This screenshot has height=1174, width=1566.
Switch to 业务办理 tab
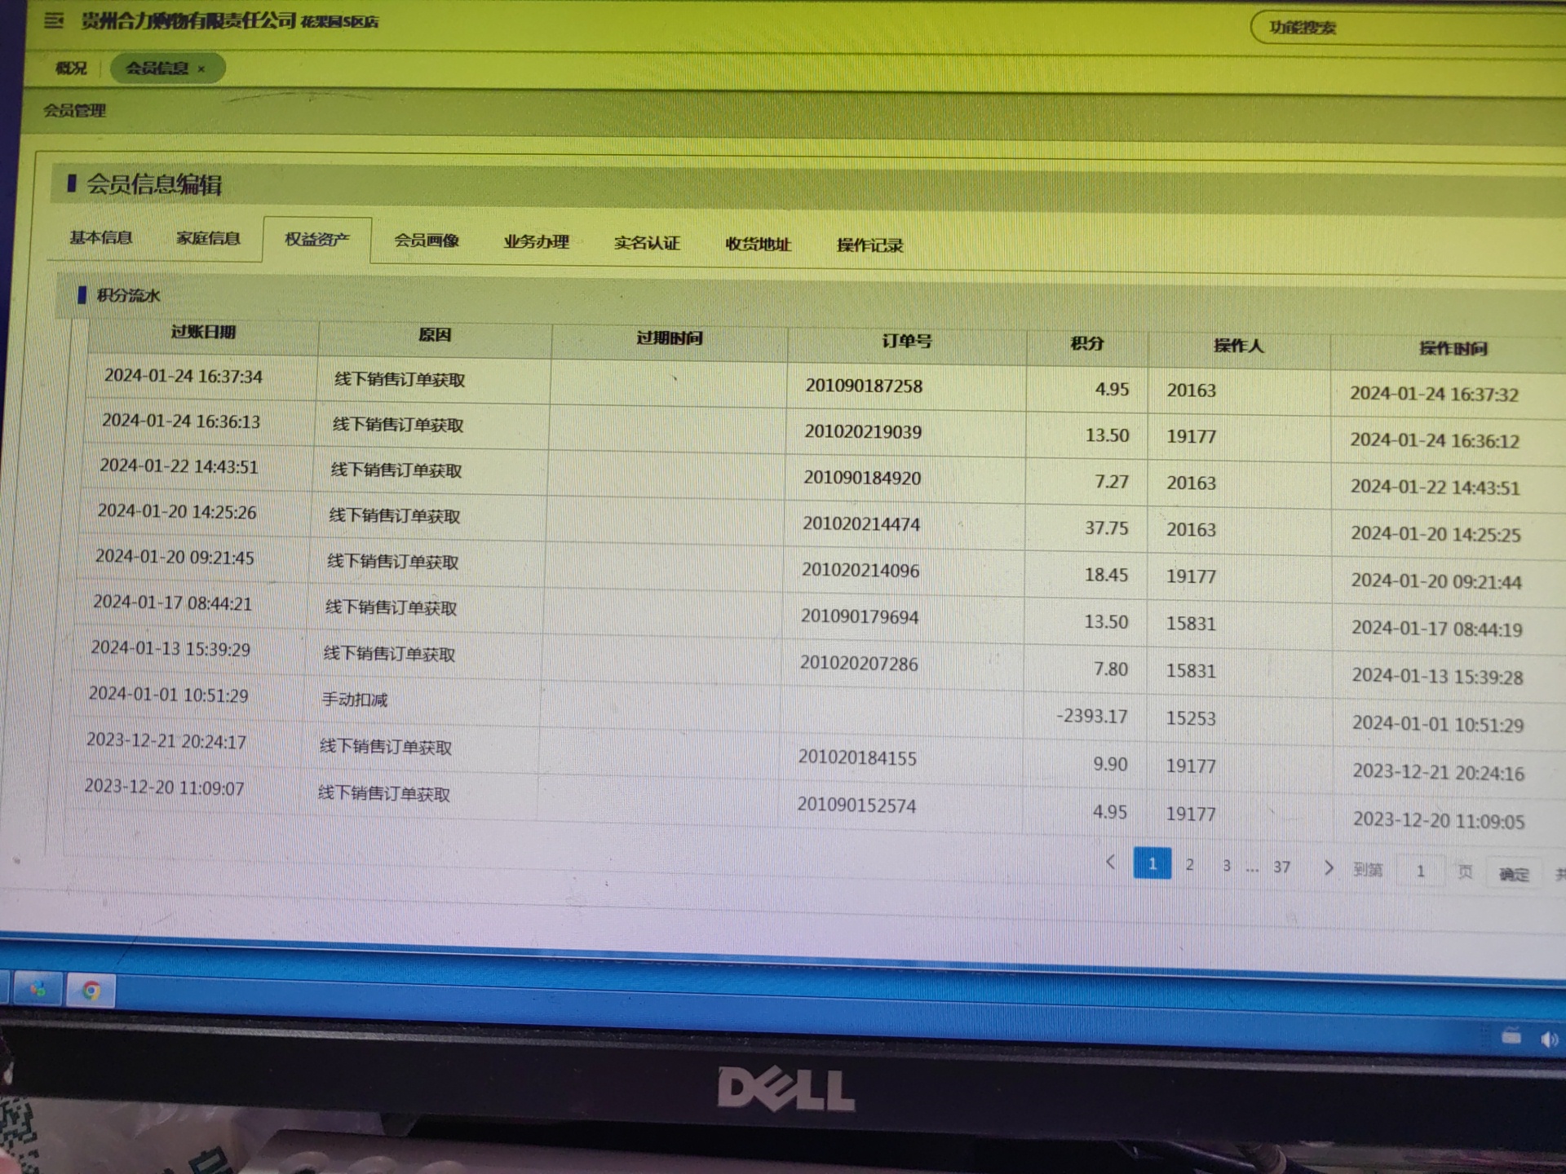point(536,242)
